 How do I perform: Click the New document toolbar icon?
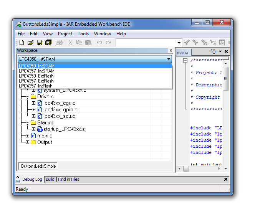click(x=22, y=43)
